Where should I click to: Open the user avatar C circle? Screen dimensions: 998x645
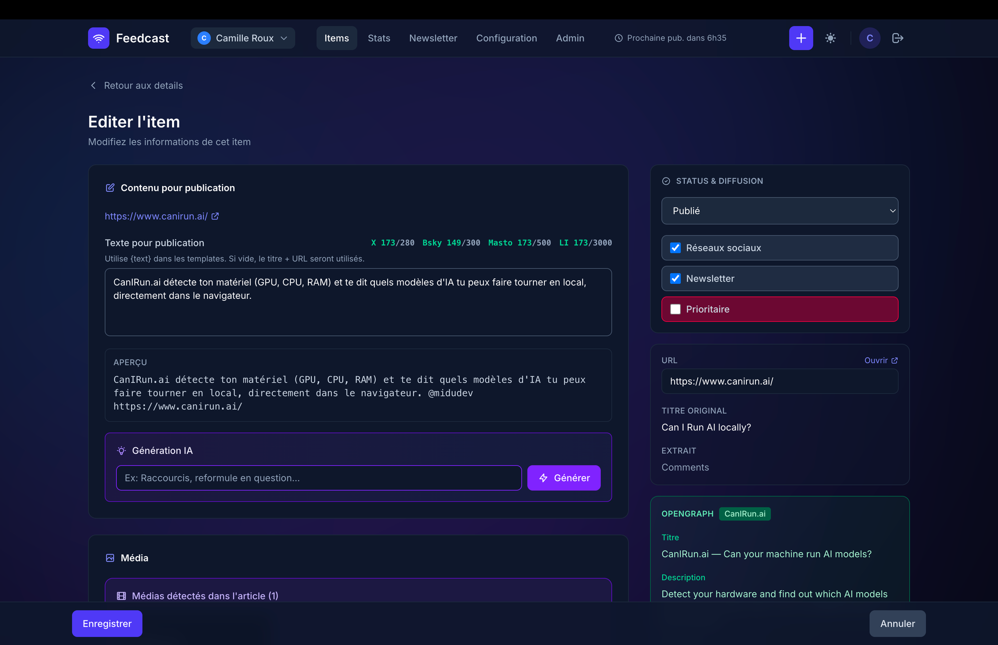pyautogui.click(x=869, y=38)
